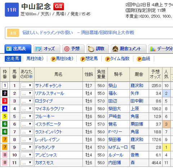Viewport: 173px width, 168px height.
Task: Click the 11R race number badge
Action: (12, 10)
